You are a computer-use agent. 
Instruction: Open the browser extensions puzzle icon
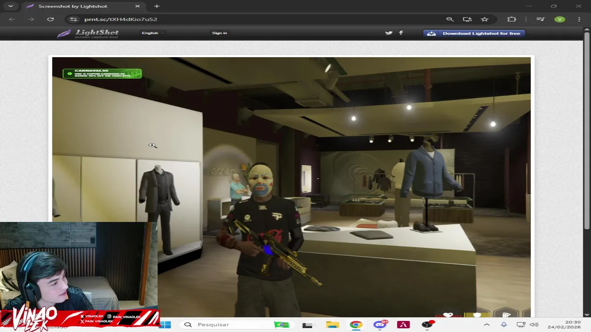tap(512, 19)
